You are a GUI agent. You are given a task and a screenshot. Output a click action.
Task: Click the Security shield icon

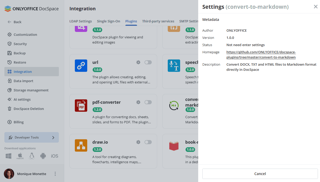pos(10,44)
